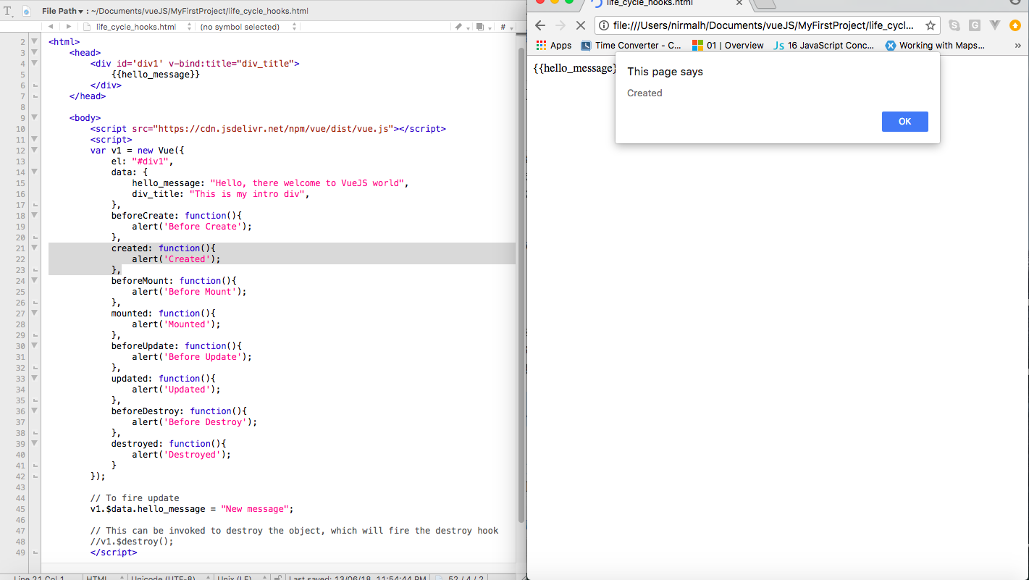The width and height of the screenshot is (1029, 580).
Task: Stop page loading with the X button
Action: click(x=580, y=25)
